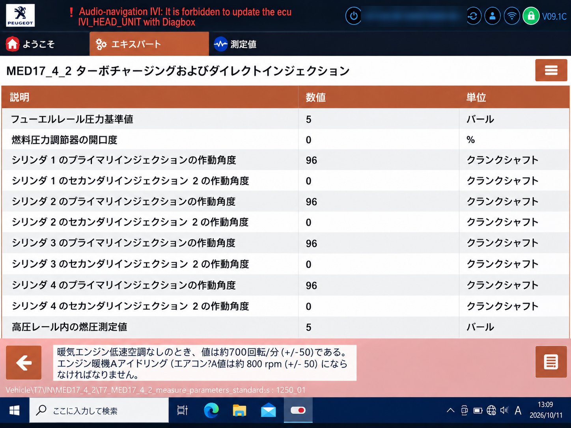Click the 説明 column header
571x428 pixels.
click(150, 97)
